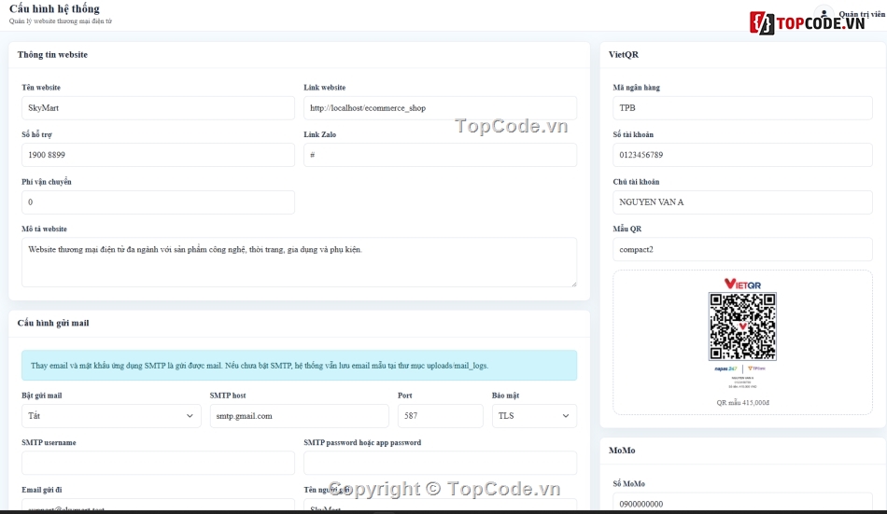Open the Bật gửi mail dropdown
This screenshot has height=514, width=887.
pyautogui.click(x=111, y=416)
